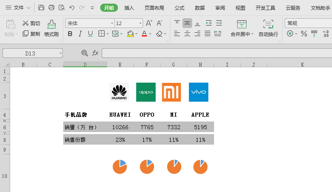Click the cell borders icon
332x192 pixels.
(102, 34)
